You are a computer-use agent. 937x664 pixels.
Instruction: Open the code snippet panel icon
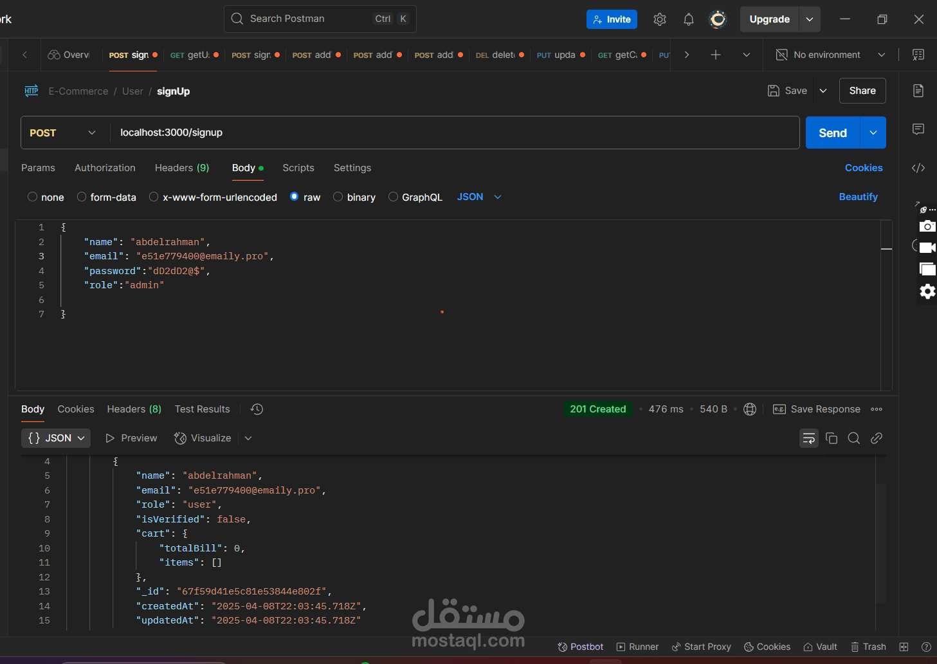point(918,168)
